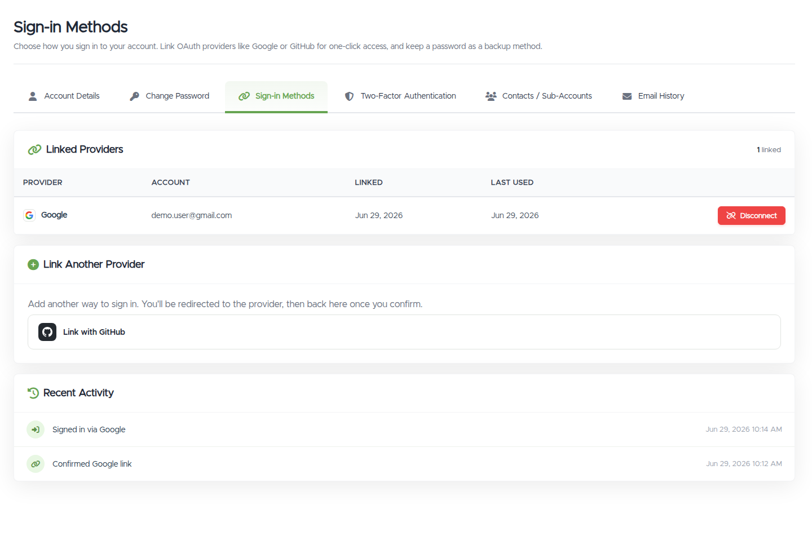Click 'Confirmed Google link' activity entry
The width and height of the screenshot is (812, 536).
[x=92, y=464]
